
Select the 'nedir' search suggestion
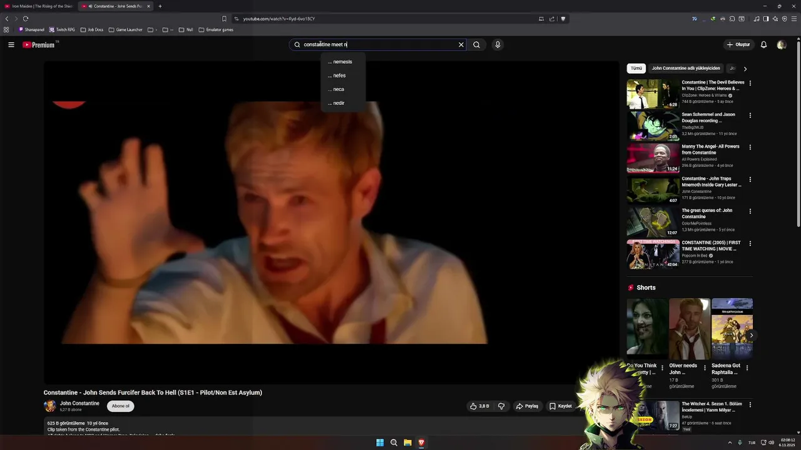tap(342, 103)
